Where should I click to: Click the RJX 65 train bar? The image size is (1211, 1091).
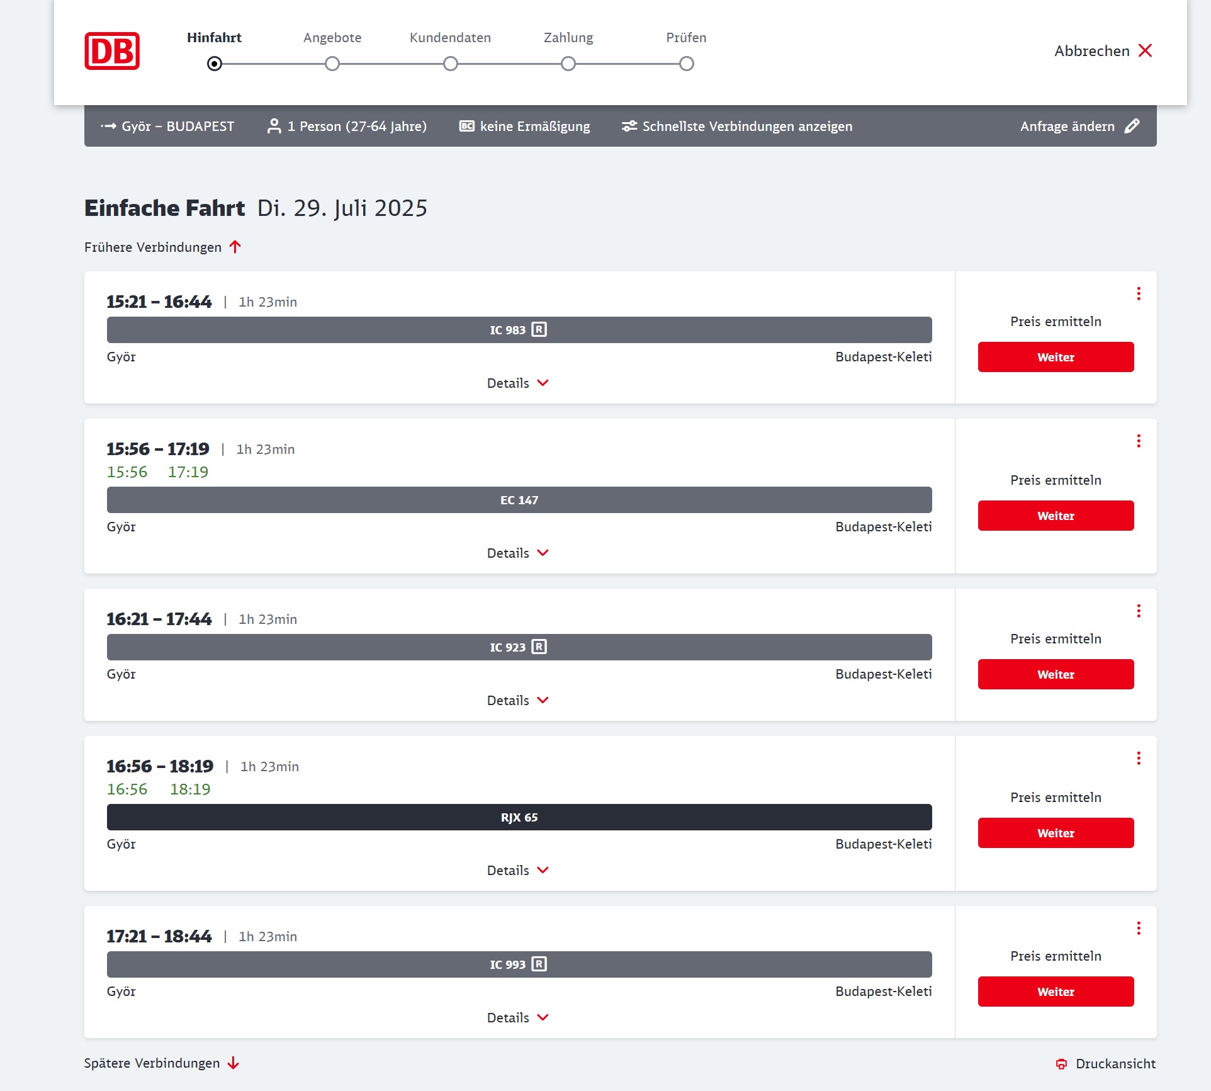[519, 817]
